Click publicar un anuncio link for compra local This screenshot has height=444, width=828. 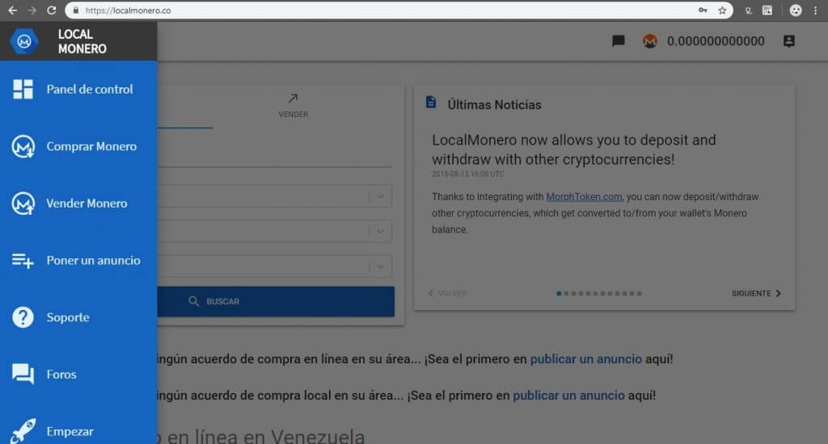coord(568,396)
